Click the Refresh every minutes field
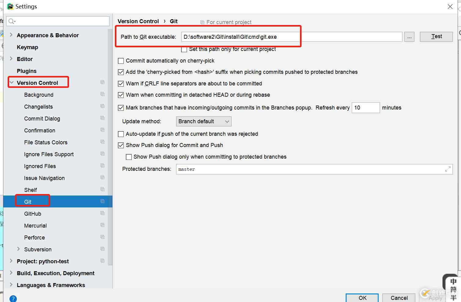Viewport: 461px width, 302px height. pos(365,108)
